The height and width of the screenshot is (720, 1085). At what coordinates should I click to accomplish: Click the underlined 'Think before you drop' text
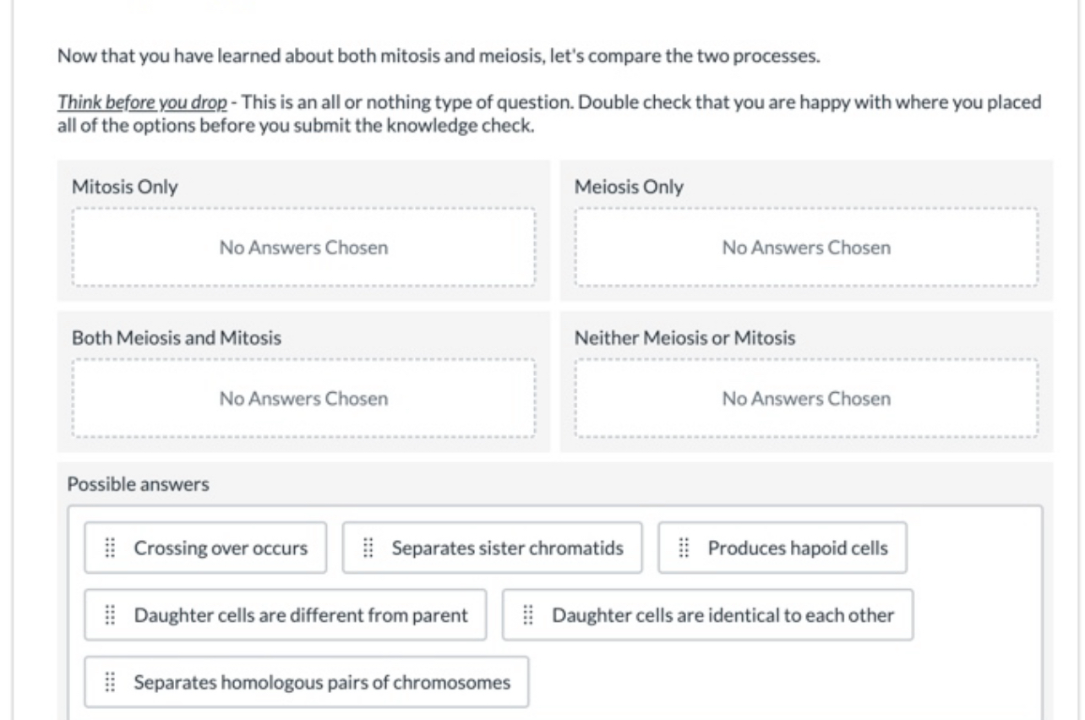coord(141,101)
